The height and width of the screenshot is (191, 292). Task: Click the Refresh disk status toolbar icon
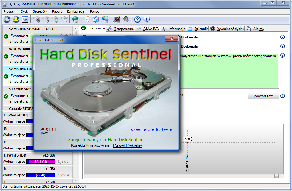(x=7, y=19)
